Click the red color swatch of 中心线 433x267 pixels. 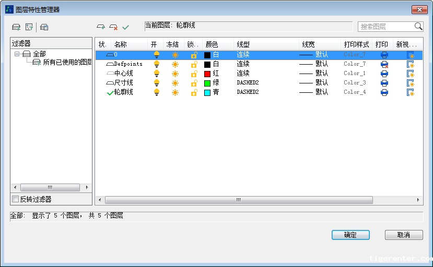point(207,74)
